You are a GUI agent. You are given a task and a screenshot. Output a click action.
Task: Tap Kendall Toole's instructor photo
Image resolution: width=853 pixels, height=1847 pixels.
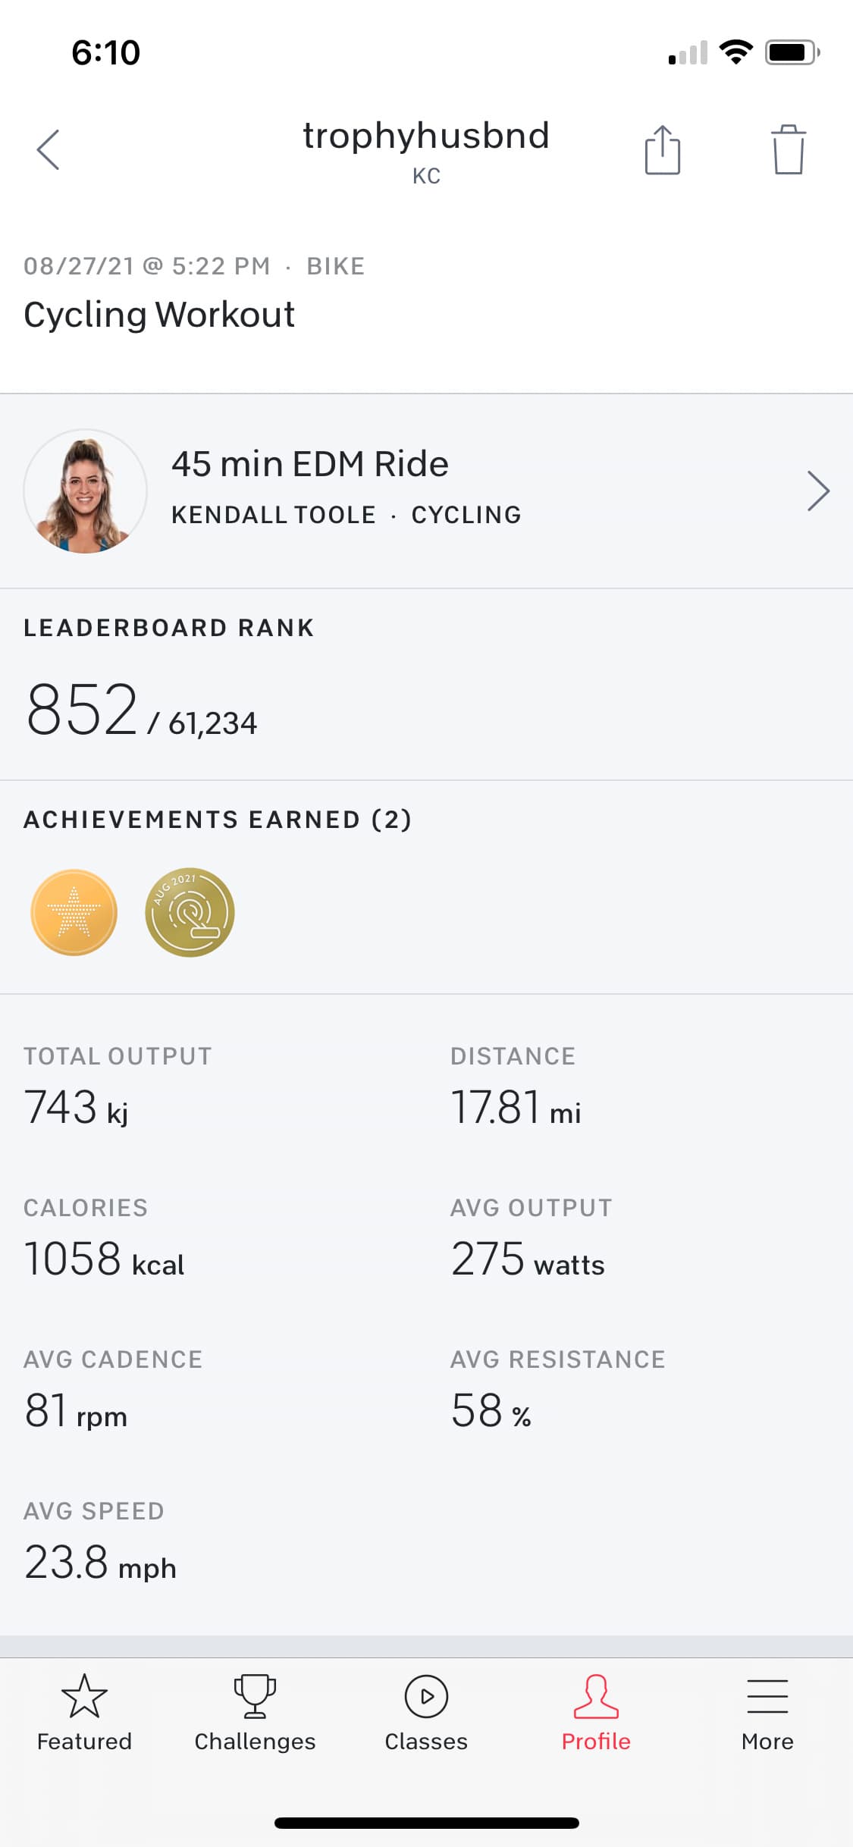pos(85,491)
